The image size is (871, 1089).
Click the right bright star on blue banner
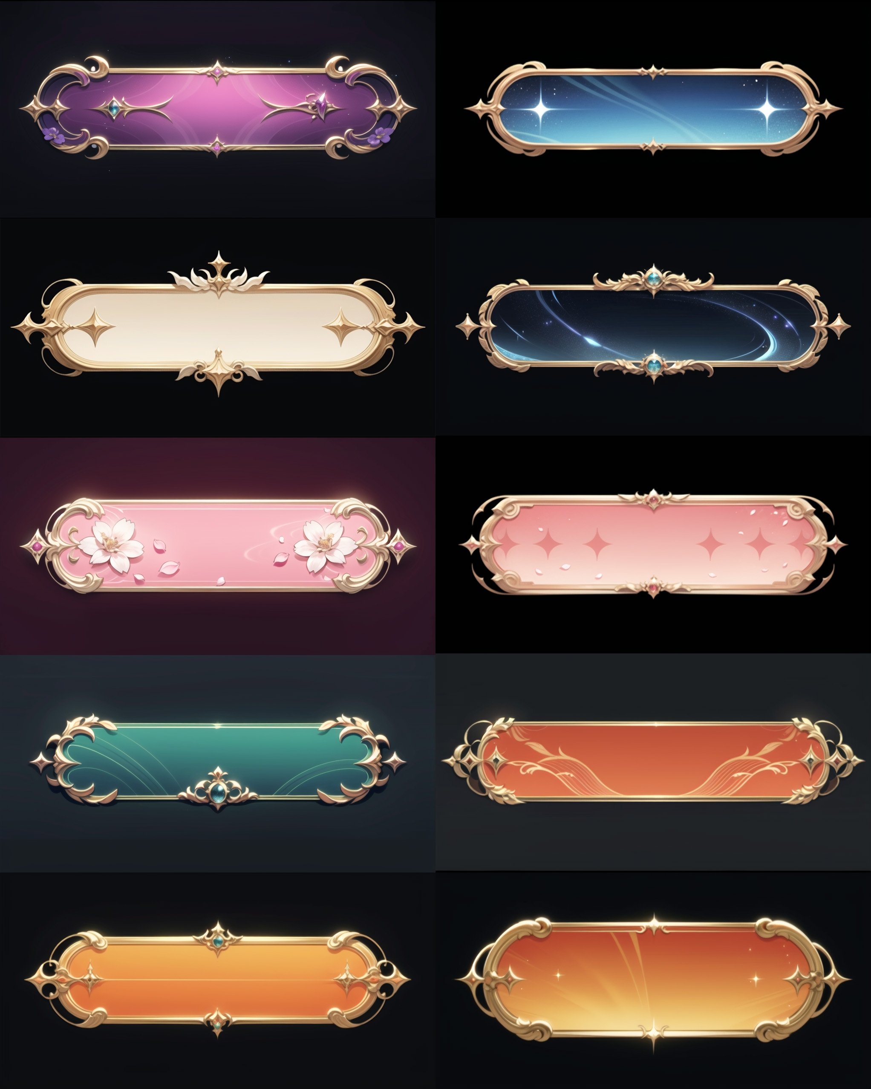coord(767,108)
